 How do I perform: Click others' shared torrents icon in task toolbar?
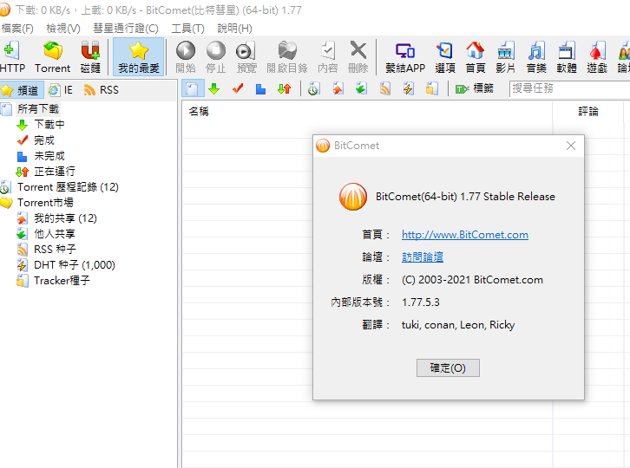(x=362, y=88)
